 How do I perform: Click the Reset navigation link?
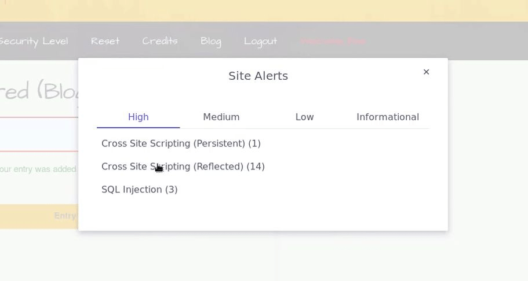105,41
